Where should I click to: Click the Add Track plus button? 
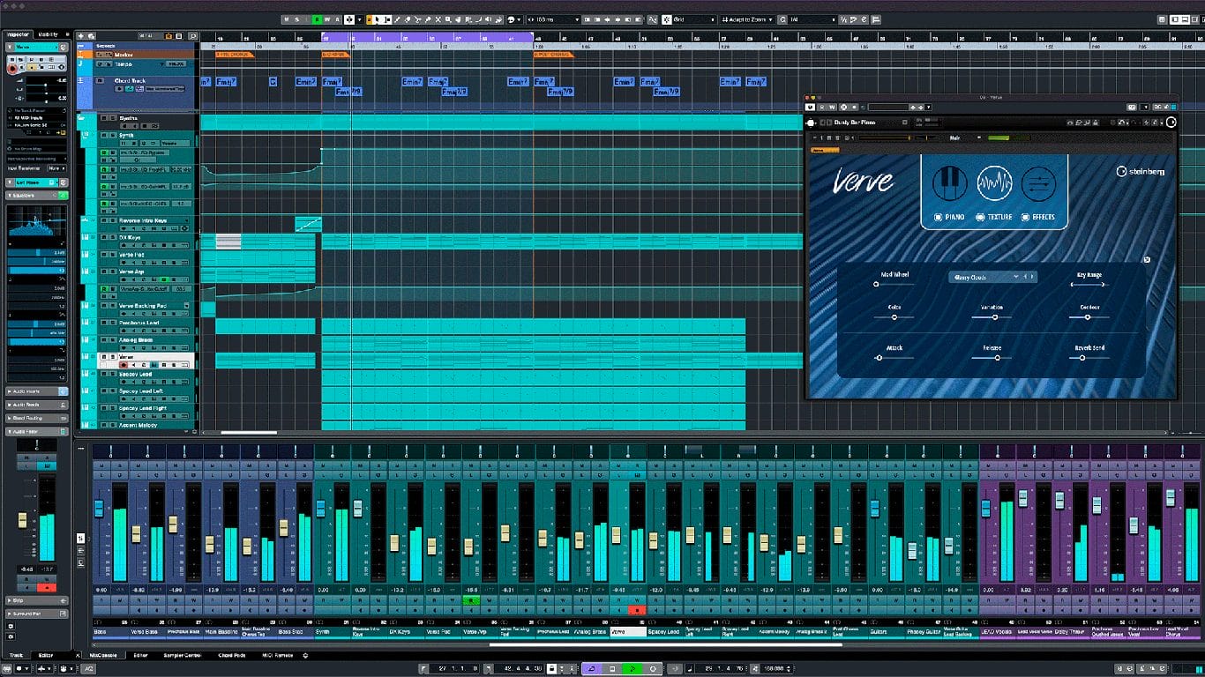81,35
